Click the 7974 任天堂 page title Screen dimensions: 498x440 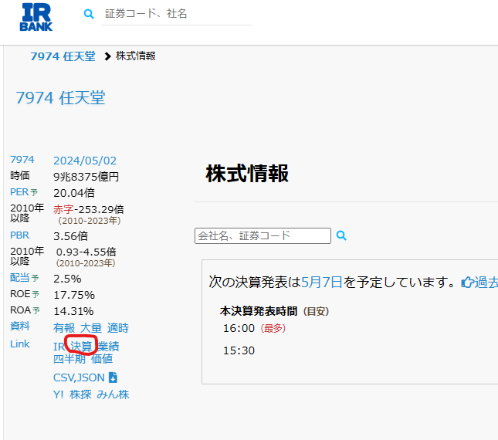[60, 98]
